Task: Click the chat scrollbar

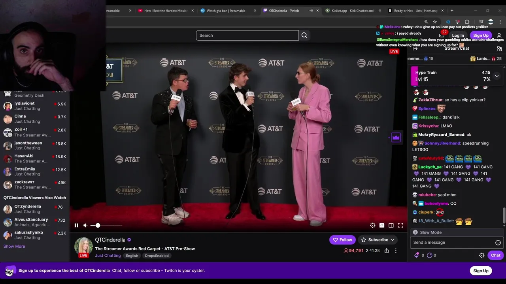Action: (504, 215)
